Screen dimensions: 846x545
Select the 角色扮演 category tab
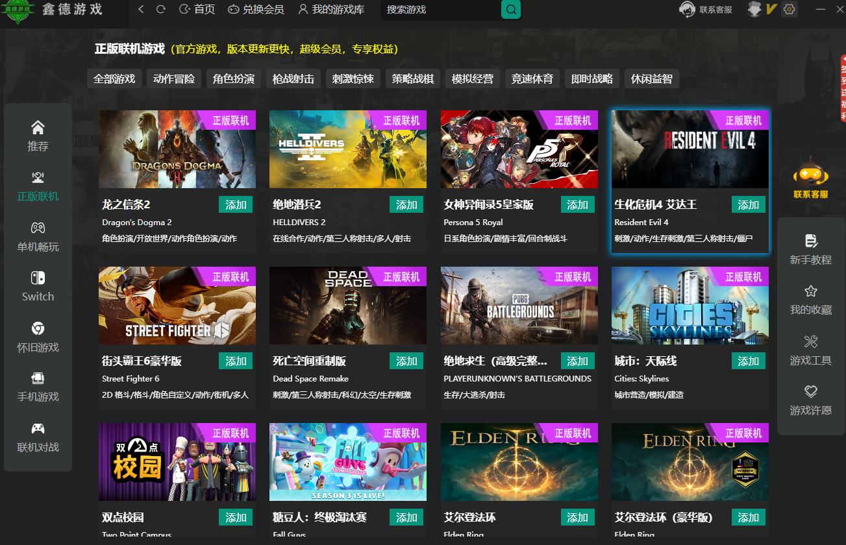click(234, 79)
